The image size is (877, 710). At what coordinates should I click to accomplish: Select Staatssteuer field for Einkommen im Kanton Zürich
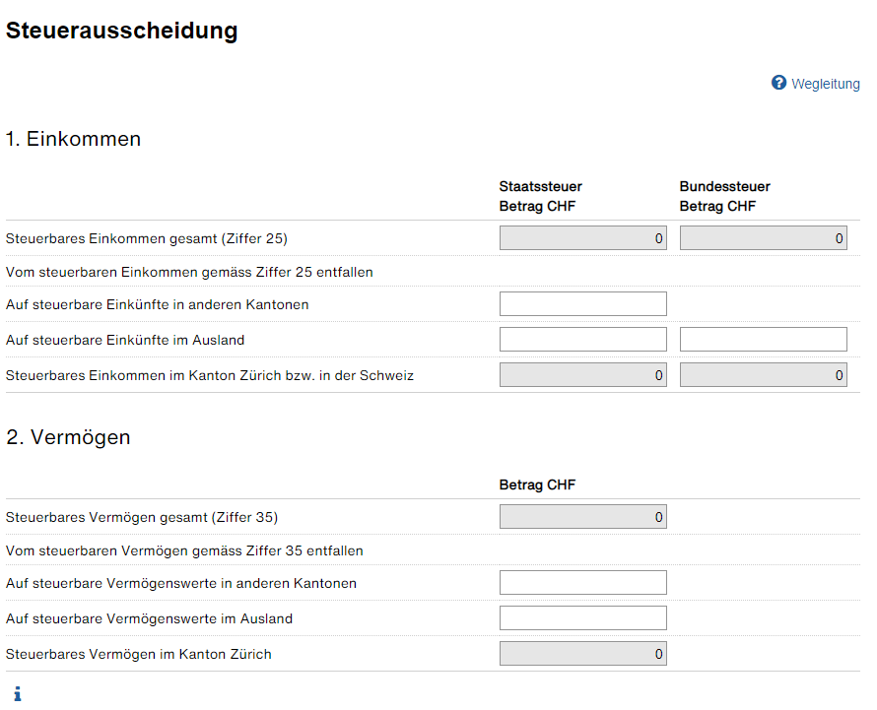pos(582,374)
